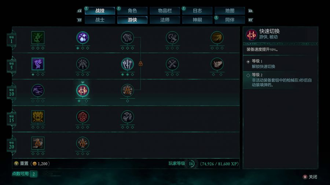
Task: Select the 快速切换 quick switch skill icon
Action: 82,91
